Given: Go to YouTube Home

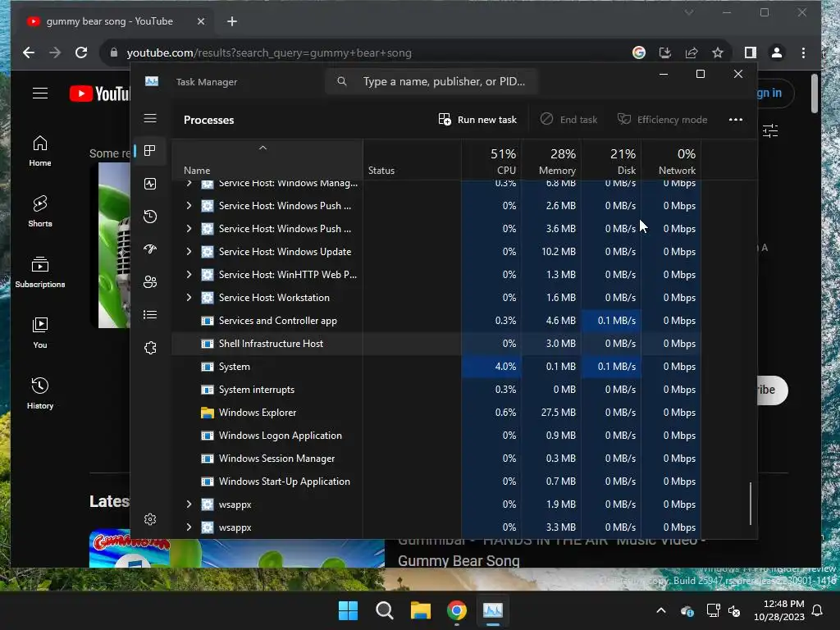Looking at the screenshot, I should (40, 151).
